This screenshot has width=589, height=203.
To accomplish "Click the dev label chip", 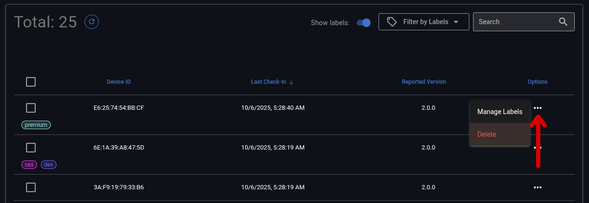I will tap(49, 165).
